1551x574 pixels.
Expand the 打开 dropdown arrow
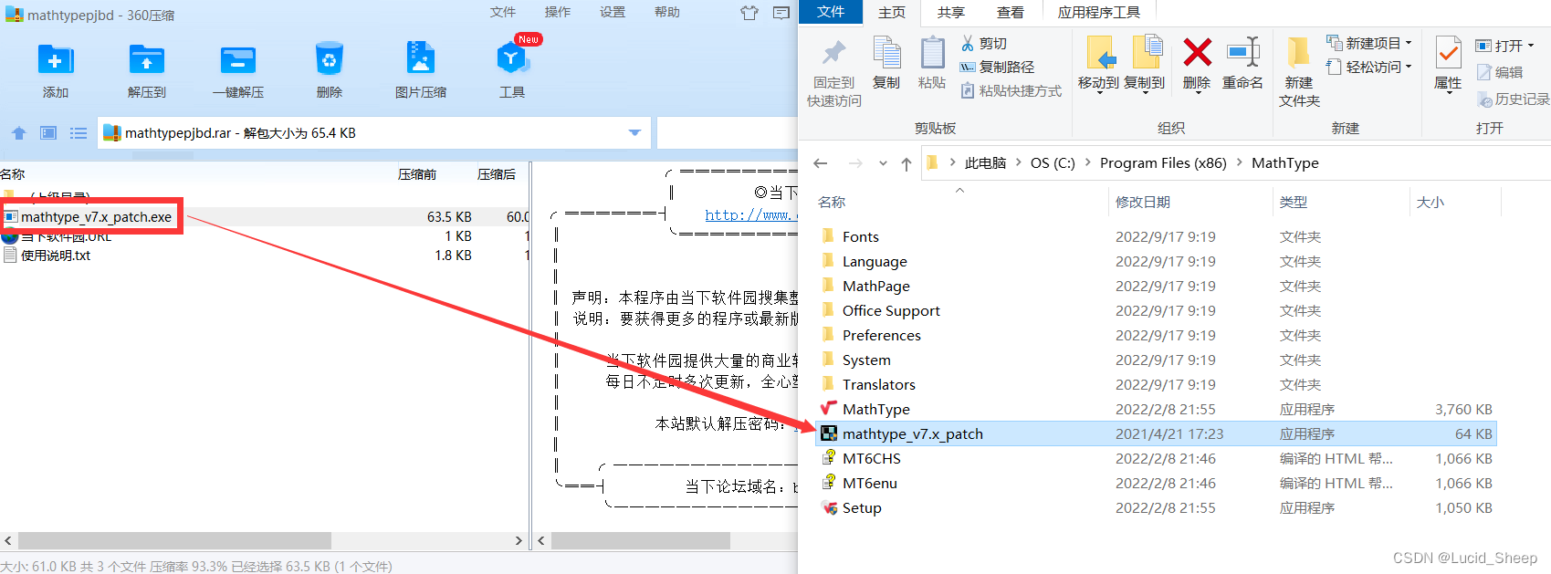[x=1531, y=46]
